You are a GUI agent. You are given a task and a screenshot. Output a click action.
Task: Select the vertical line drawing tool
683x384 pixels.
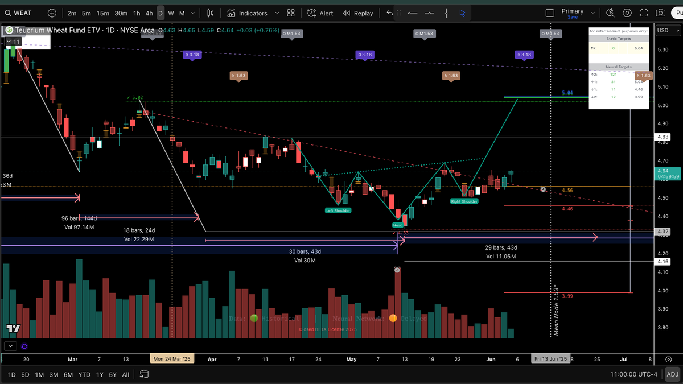coord(446,13)
